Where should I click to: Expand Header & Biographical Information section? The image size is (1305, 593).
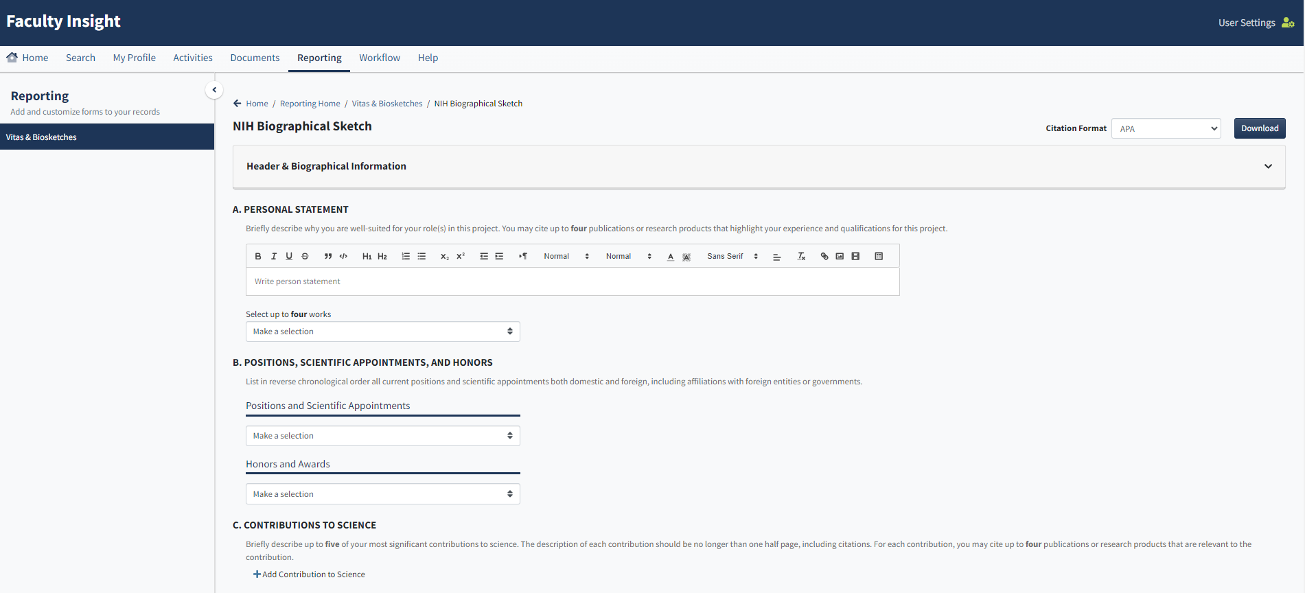point(759,166)
